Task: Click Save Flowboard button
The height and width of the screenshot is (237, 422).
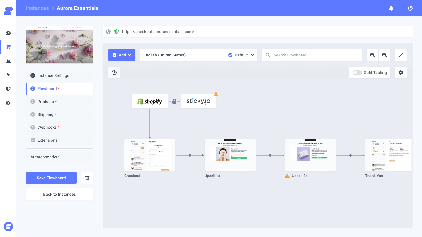Action: coord(51,178)
